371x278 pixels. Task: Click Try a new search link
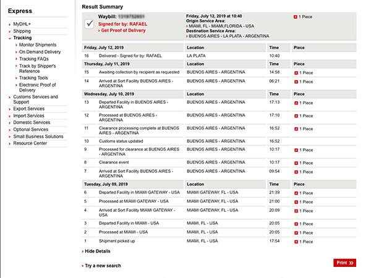pyautogui.click(x=103, y=266)
